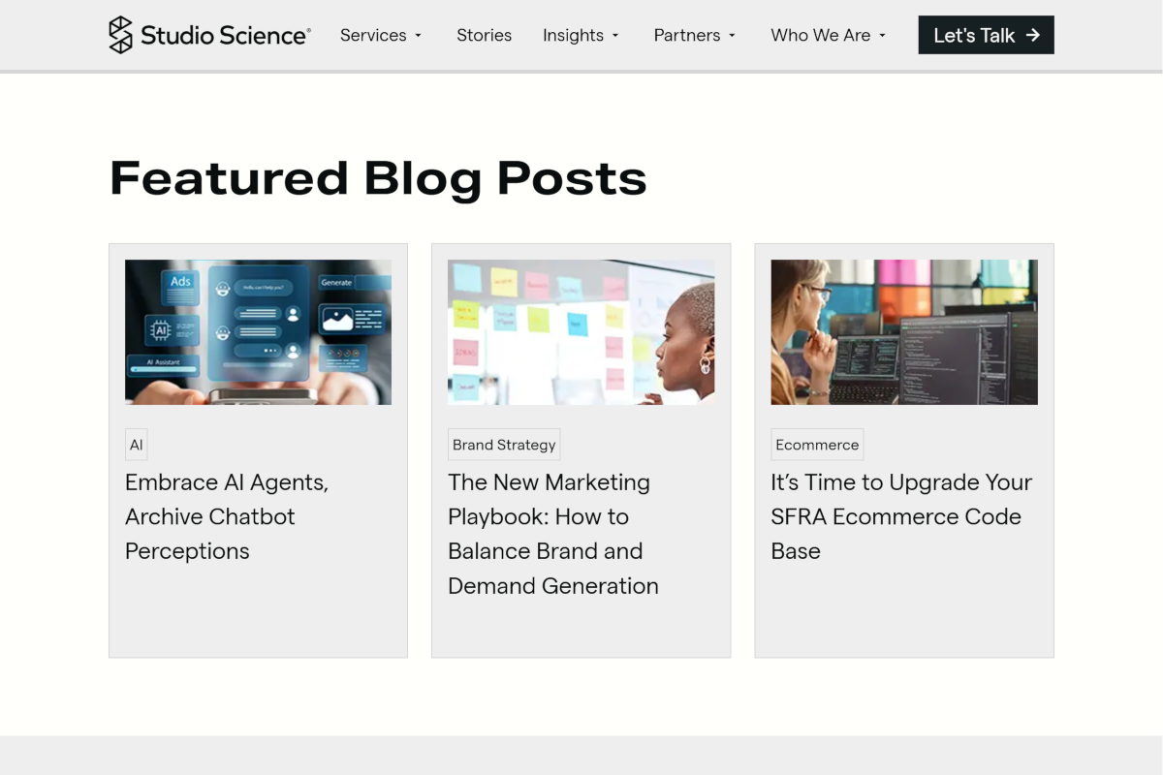This screenshot has height=775, width=1163.
Task: Click the Ecommerce category tag
Action: (817, 445)
